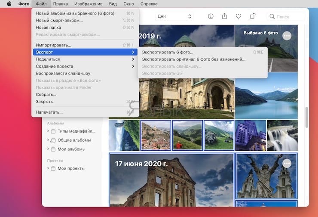Image resolution: width=318 pixels, height=217 pixels.
Task: Click the share icon in toolbar
Action: [x=224, y=16]
